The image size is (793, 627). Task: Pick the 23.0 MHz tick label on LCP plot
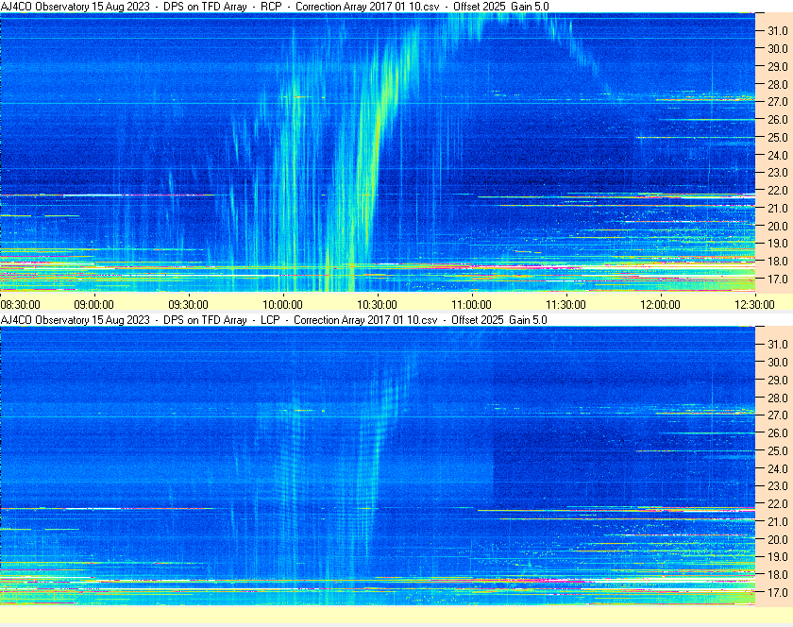tap(778, 486)
